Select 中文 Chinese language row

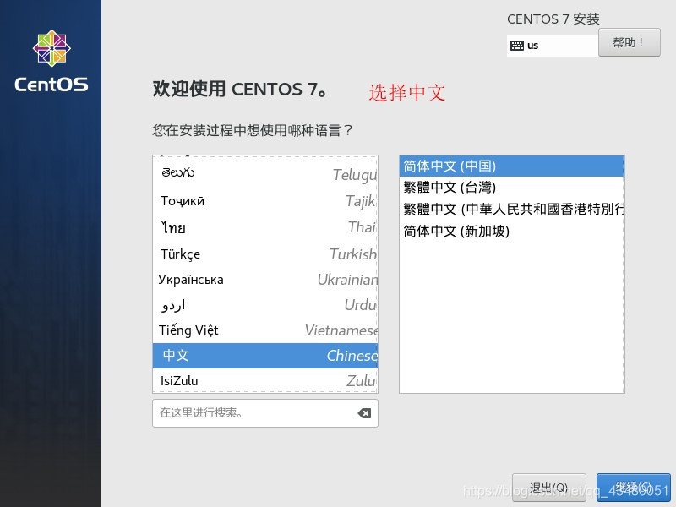(x=265, y=356)
